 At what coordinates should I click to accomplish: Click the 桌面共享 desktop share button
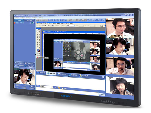(x=39, y=20)
